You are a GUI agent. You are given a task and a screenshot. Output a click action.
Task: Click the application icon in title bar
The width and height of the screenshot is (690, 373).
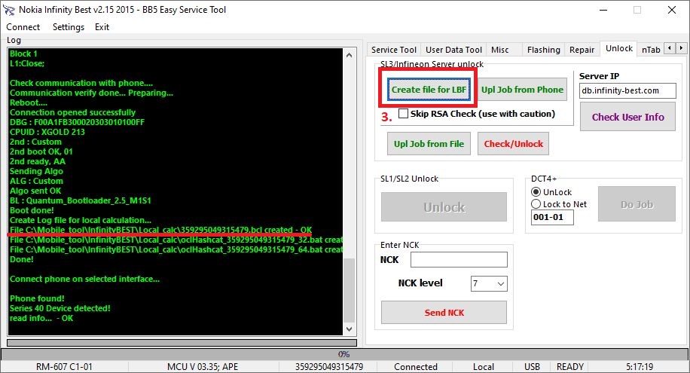click(9, 10)
